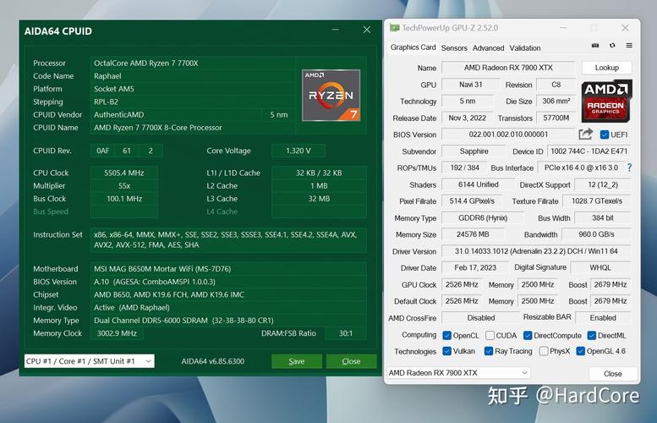This screenshot has height=423, width=657.
Task: Click the Texture Fillrate 1028.7 GTexel/s field
Action: tap(597, 201)
